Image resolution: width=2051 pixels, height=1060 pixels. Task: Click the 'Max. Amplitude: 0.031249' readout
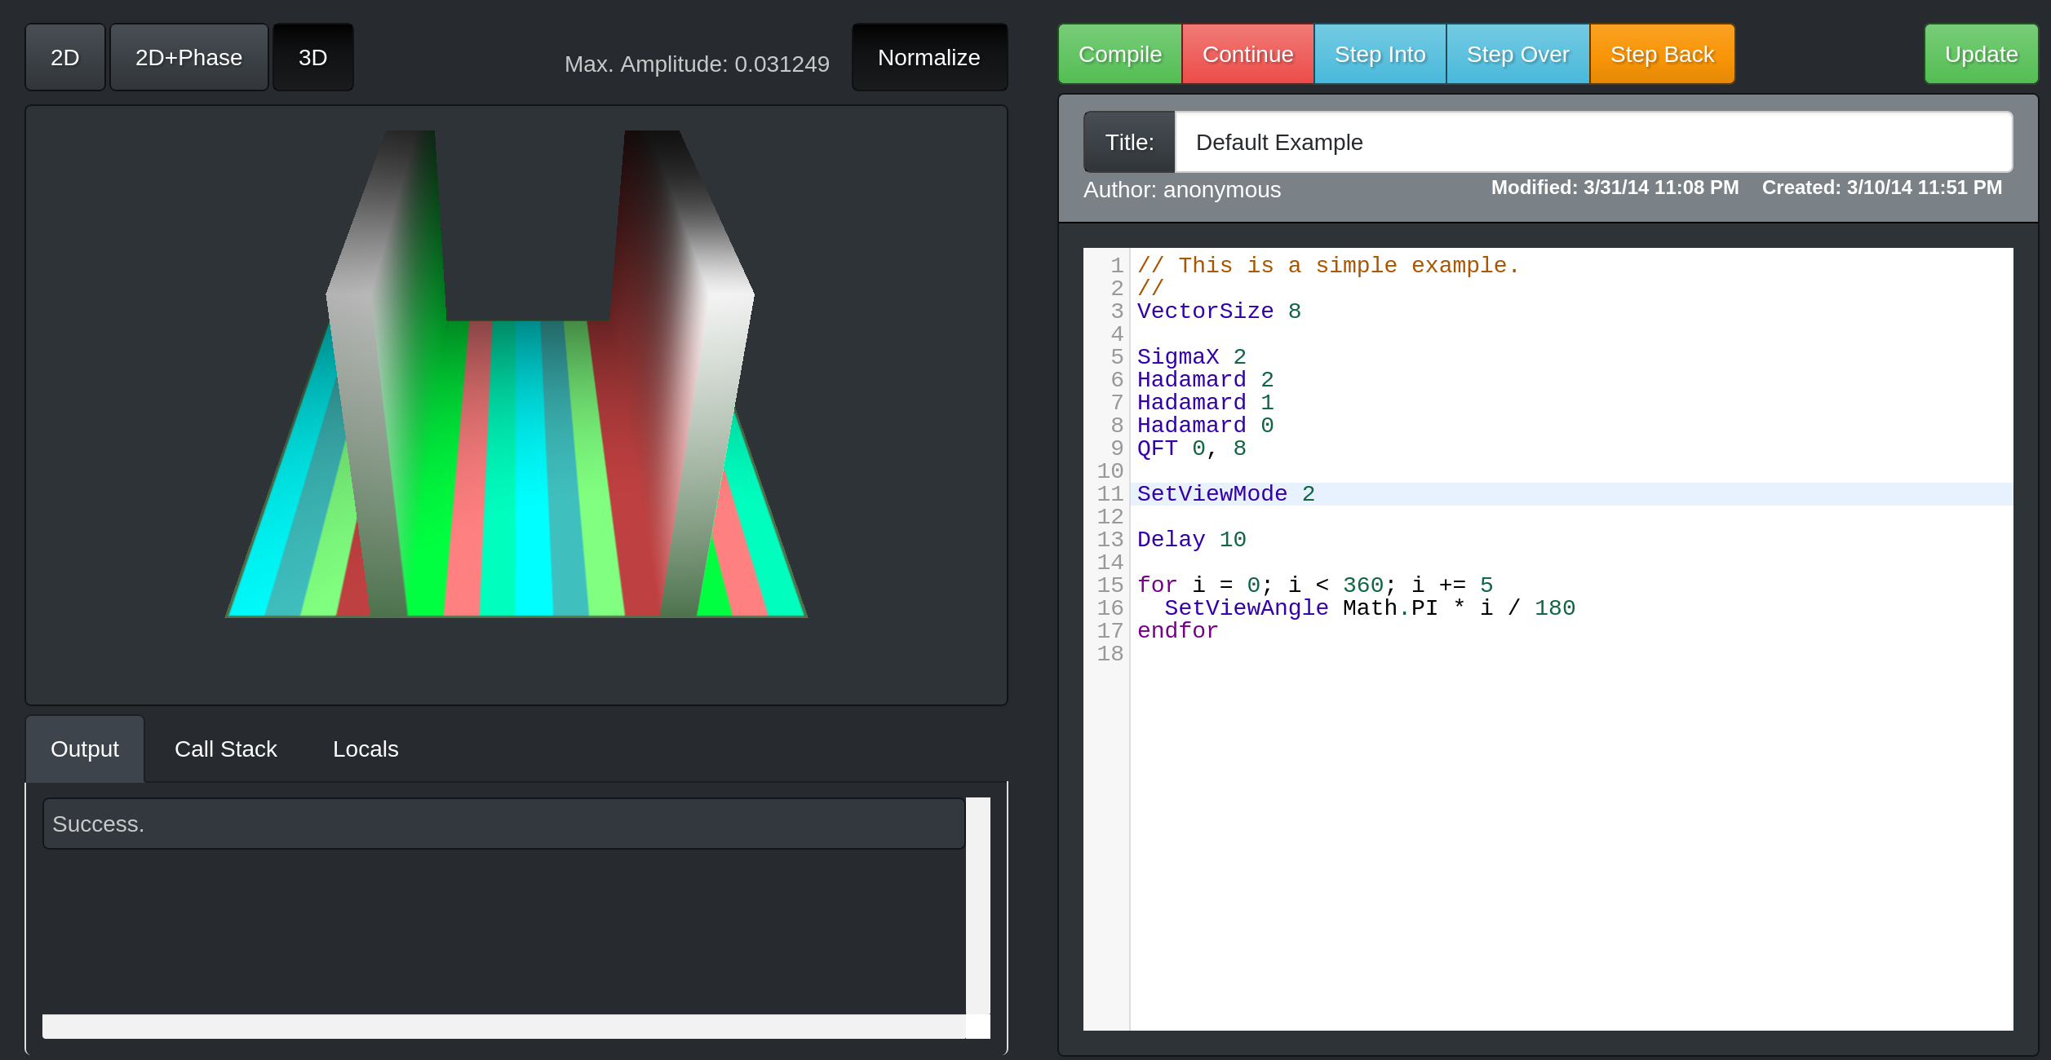697,64
